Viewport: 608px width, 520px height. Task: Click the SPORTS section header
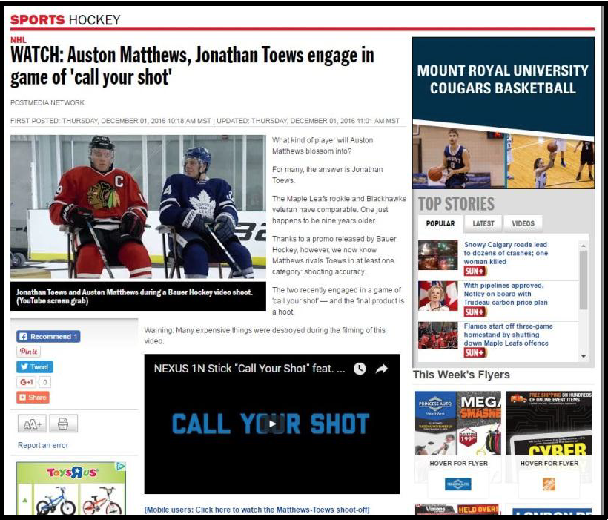point(37,19)
